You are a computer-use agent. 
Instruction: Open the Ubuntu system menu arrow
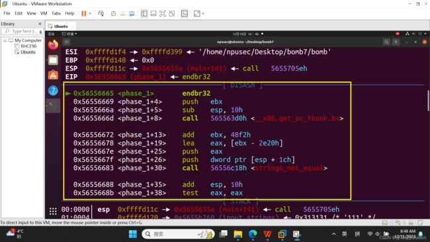pyautogui.click(x=425, y=34)
